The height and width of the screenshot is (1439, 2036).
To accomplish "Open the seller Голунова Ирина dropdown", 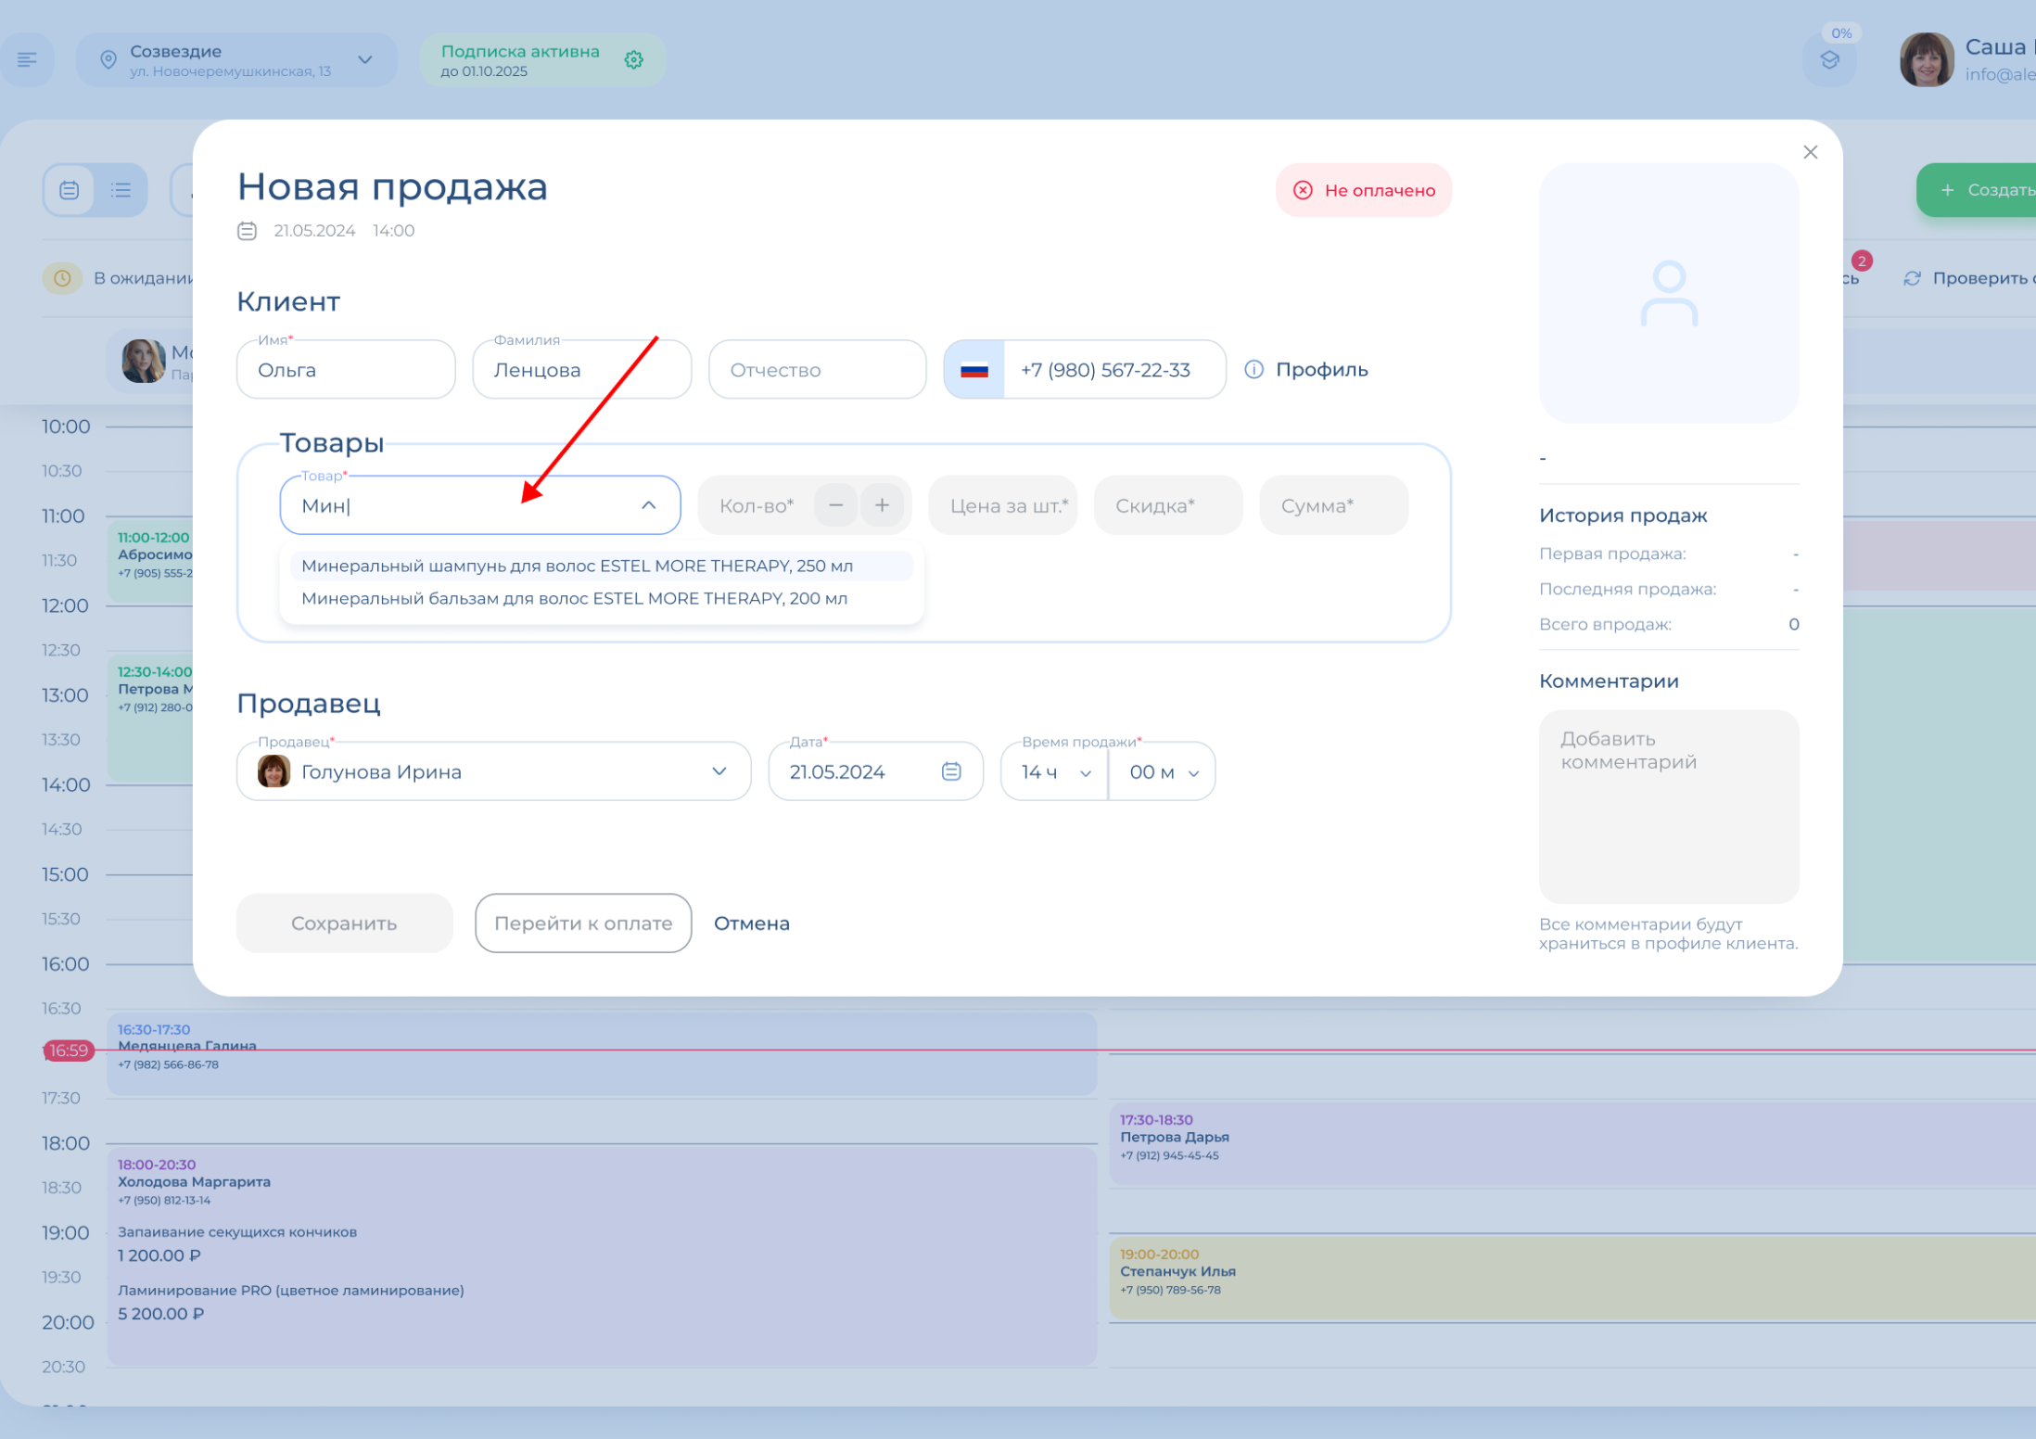I will (719, 771).
